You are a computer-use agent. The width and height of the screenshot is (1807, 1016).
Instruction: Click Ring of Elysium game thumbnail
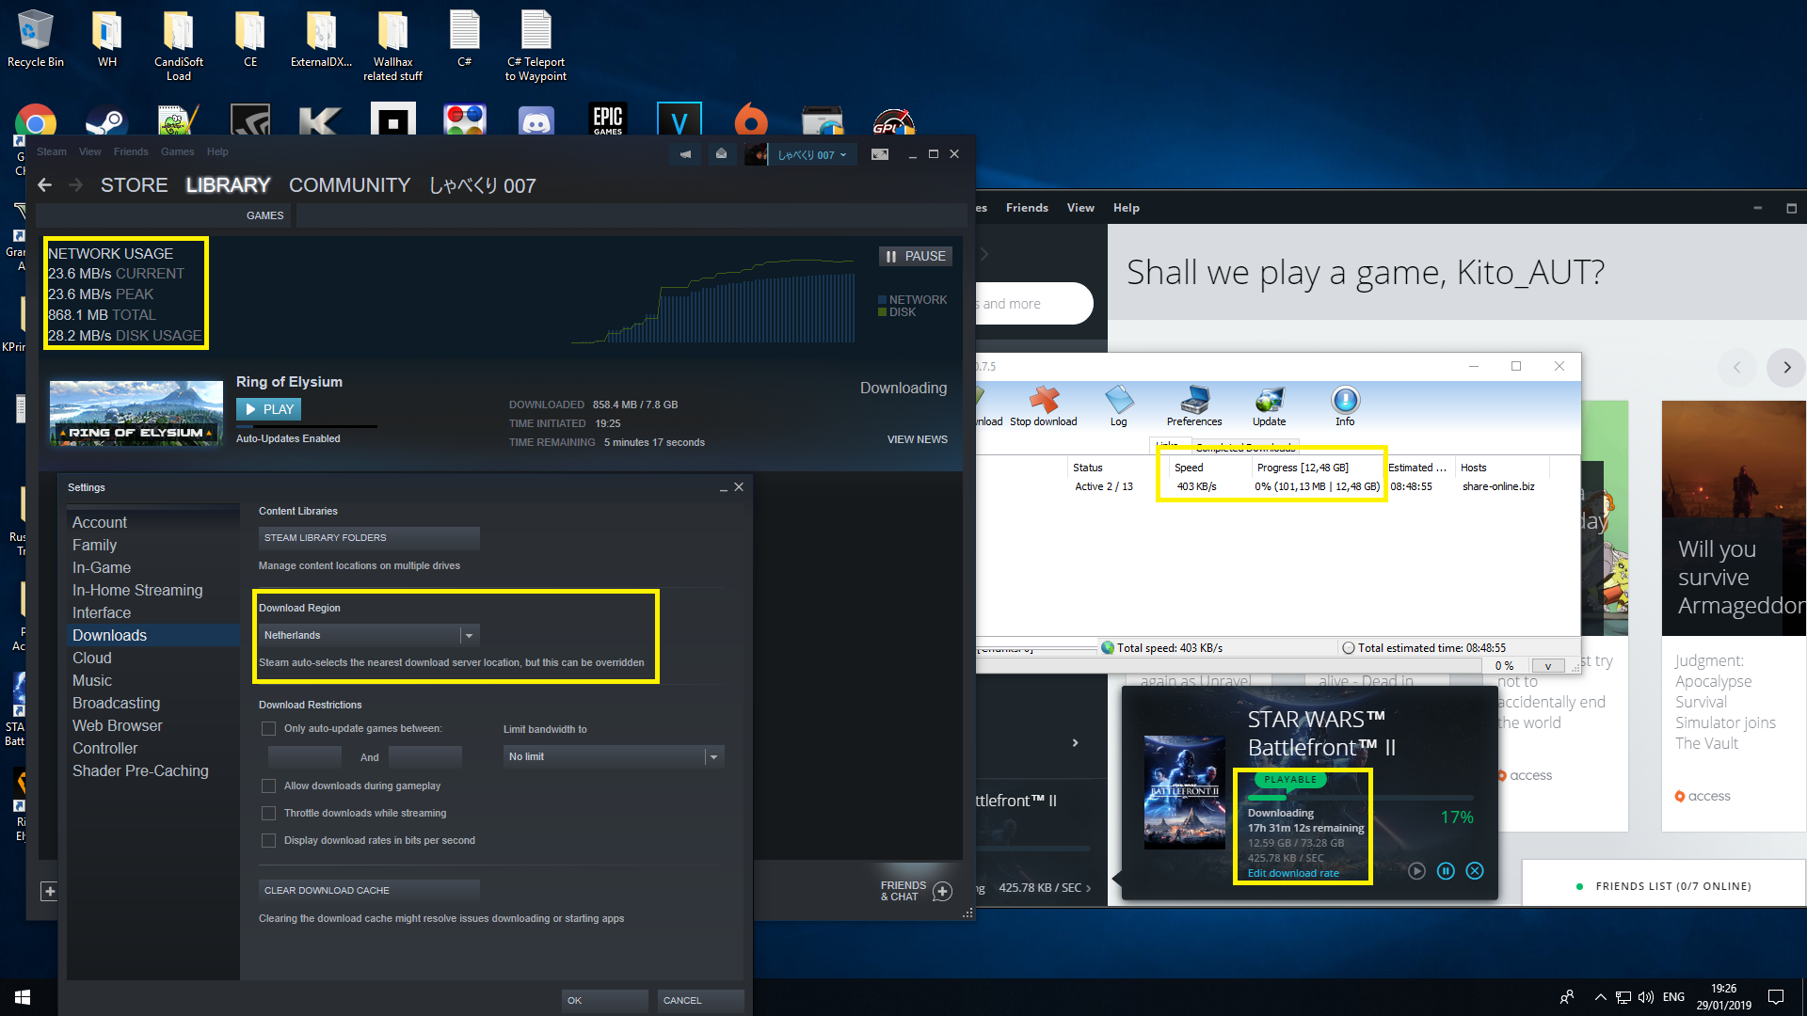(136, 413)
